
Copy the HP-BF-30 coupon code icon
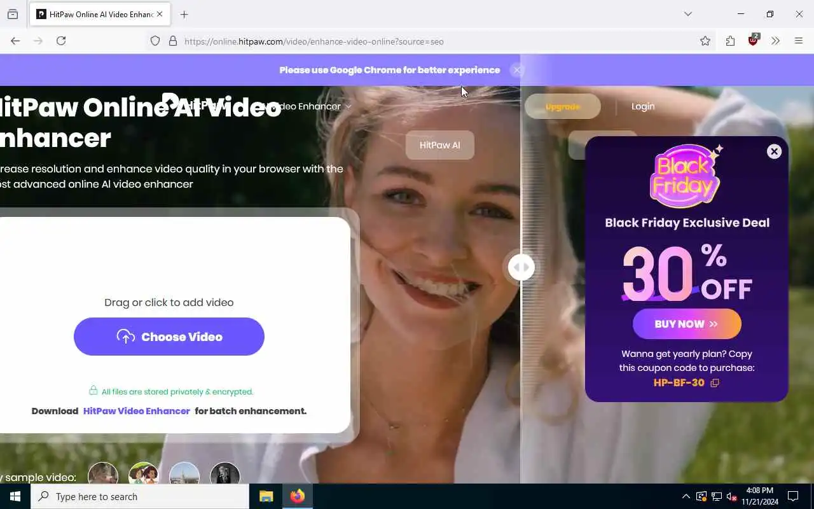[715, 383]
